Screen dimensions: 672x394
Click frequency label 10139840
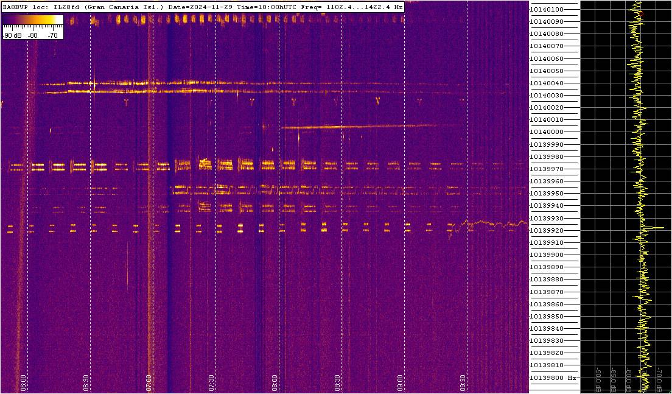click(x=546, y=329)
